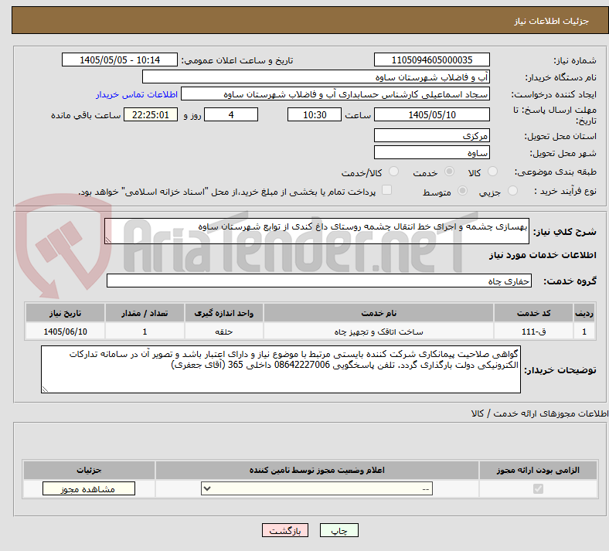
Task: Click the need date cell 1405/06/10
Action: click(65, 332)
